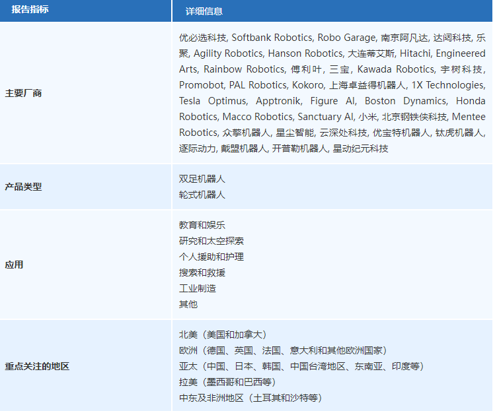Screen dimensions: 497x411
Task: Click Macco Robotics in vendor list
Action: coord(257,117)
